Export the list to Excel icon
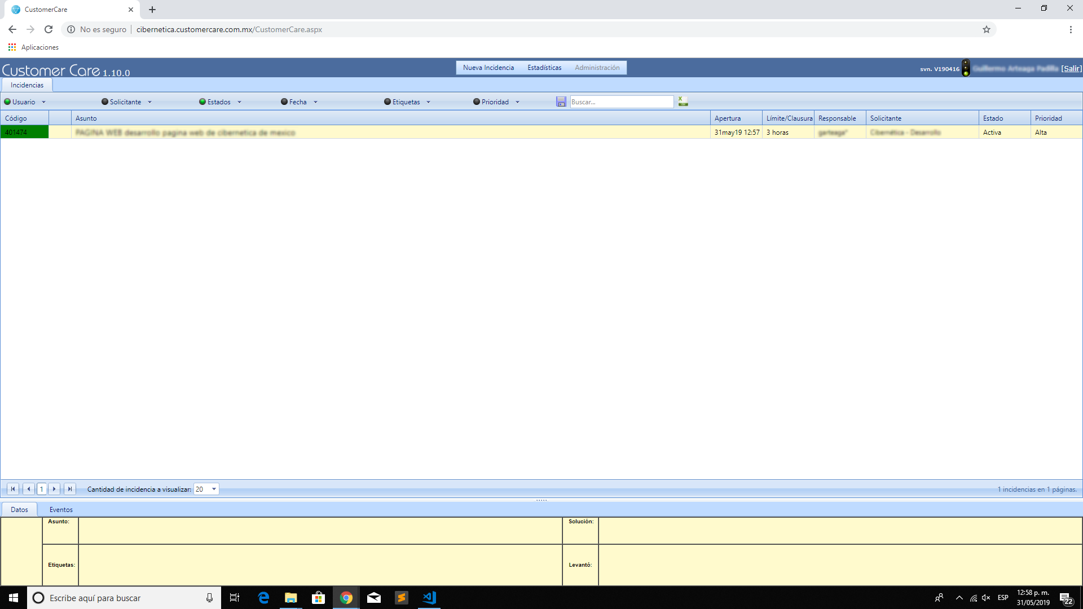 tap(683, 101)
